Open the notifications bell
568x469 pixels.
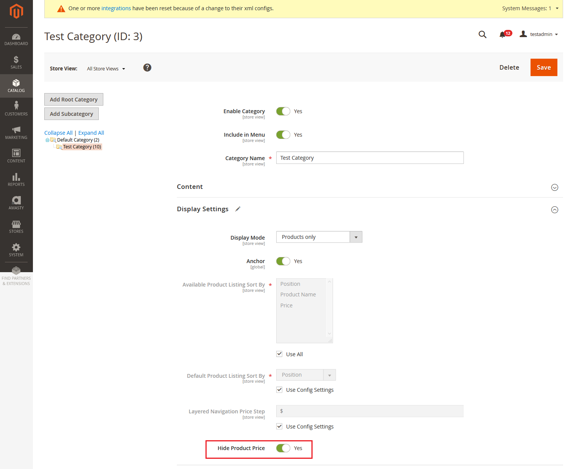[503, 34]
